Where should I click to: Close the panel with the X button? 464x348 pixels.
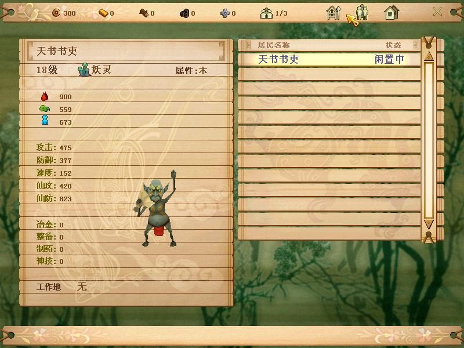437,12
